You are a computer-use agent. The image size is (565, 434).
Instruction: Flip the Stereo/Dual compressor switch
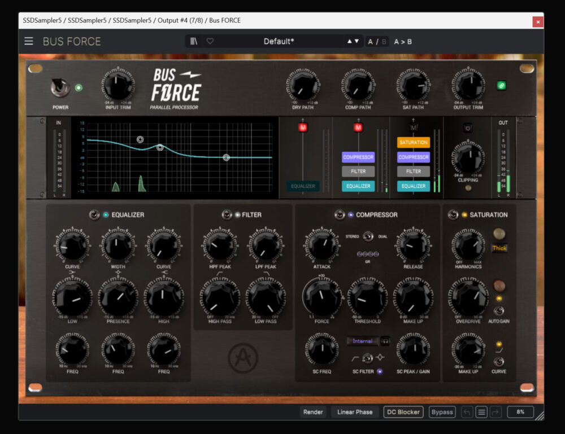[368, 236]
